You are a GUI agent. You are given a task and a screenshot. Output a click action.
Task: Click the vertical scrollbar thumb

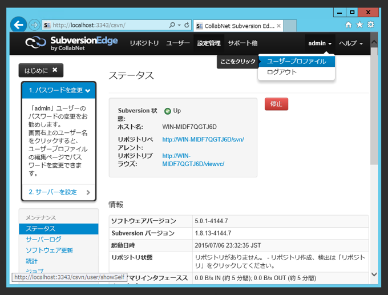point(374,106)
